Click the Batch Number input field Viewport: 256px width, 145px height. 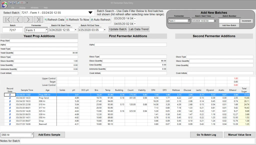(229, 21)
